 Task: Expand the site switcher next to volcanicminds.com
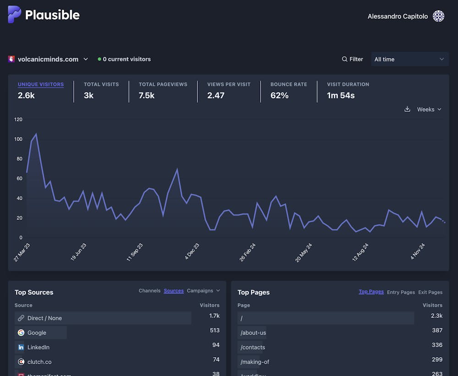86,59
